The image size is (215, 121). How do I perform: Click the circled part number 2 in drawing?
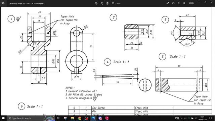(x=114, y=17)
